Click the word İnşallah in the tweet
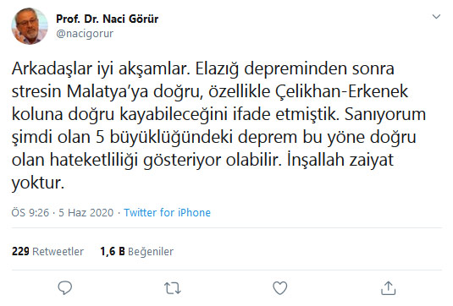This screenshot has height=306, width=453. (x=316, y=160)
